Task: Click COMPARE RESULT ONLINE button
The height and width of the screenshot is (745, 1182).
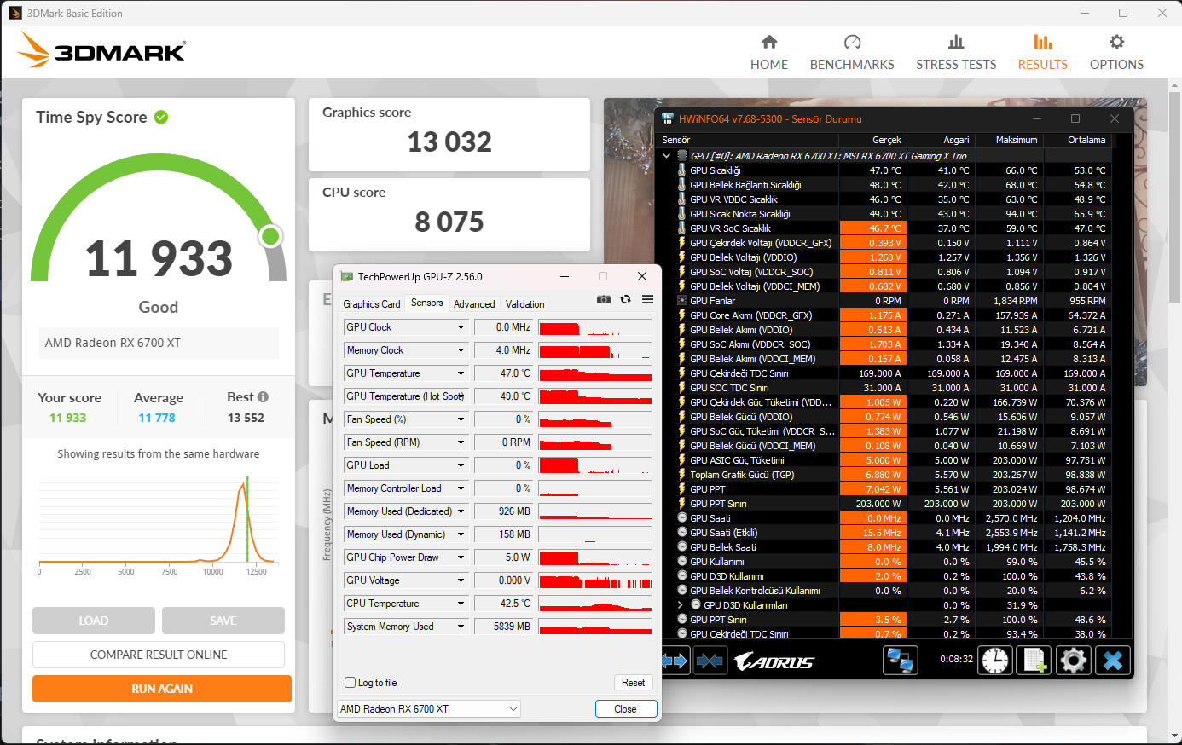Action: tap(159, 655)
